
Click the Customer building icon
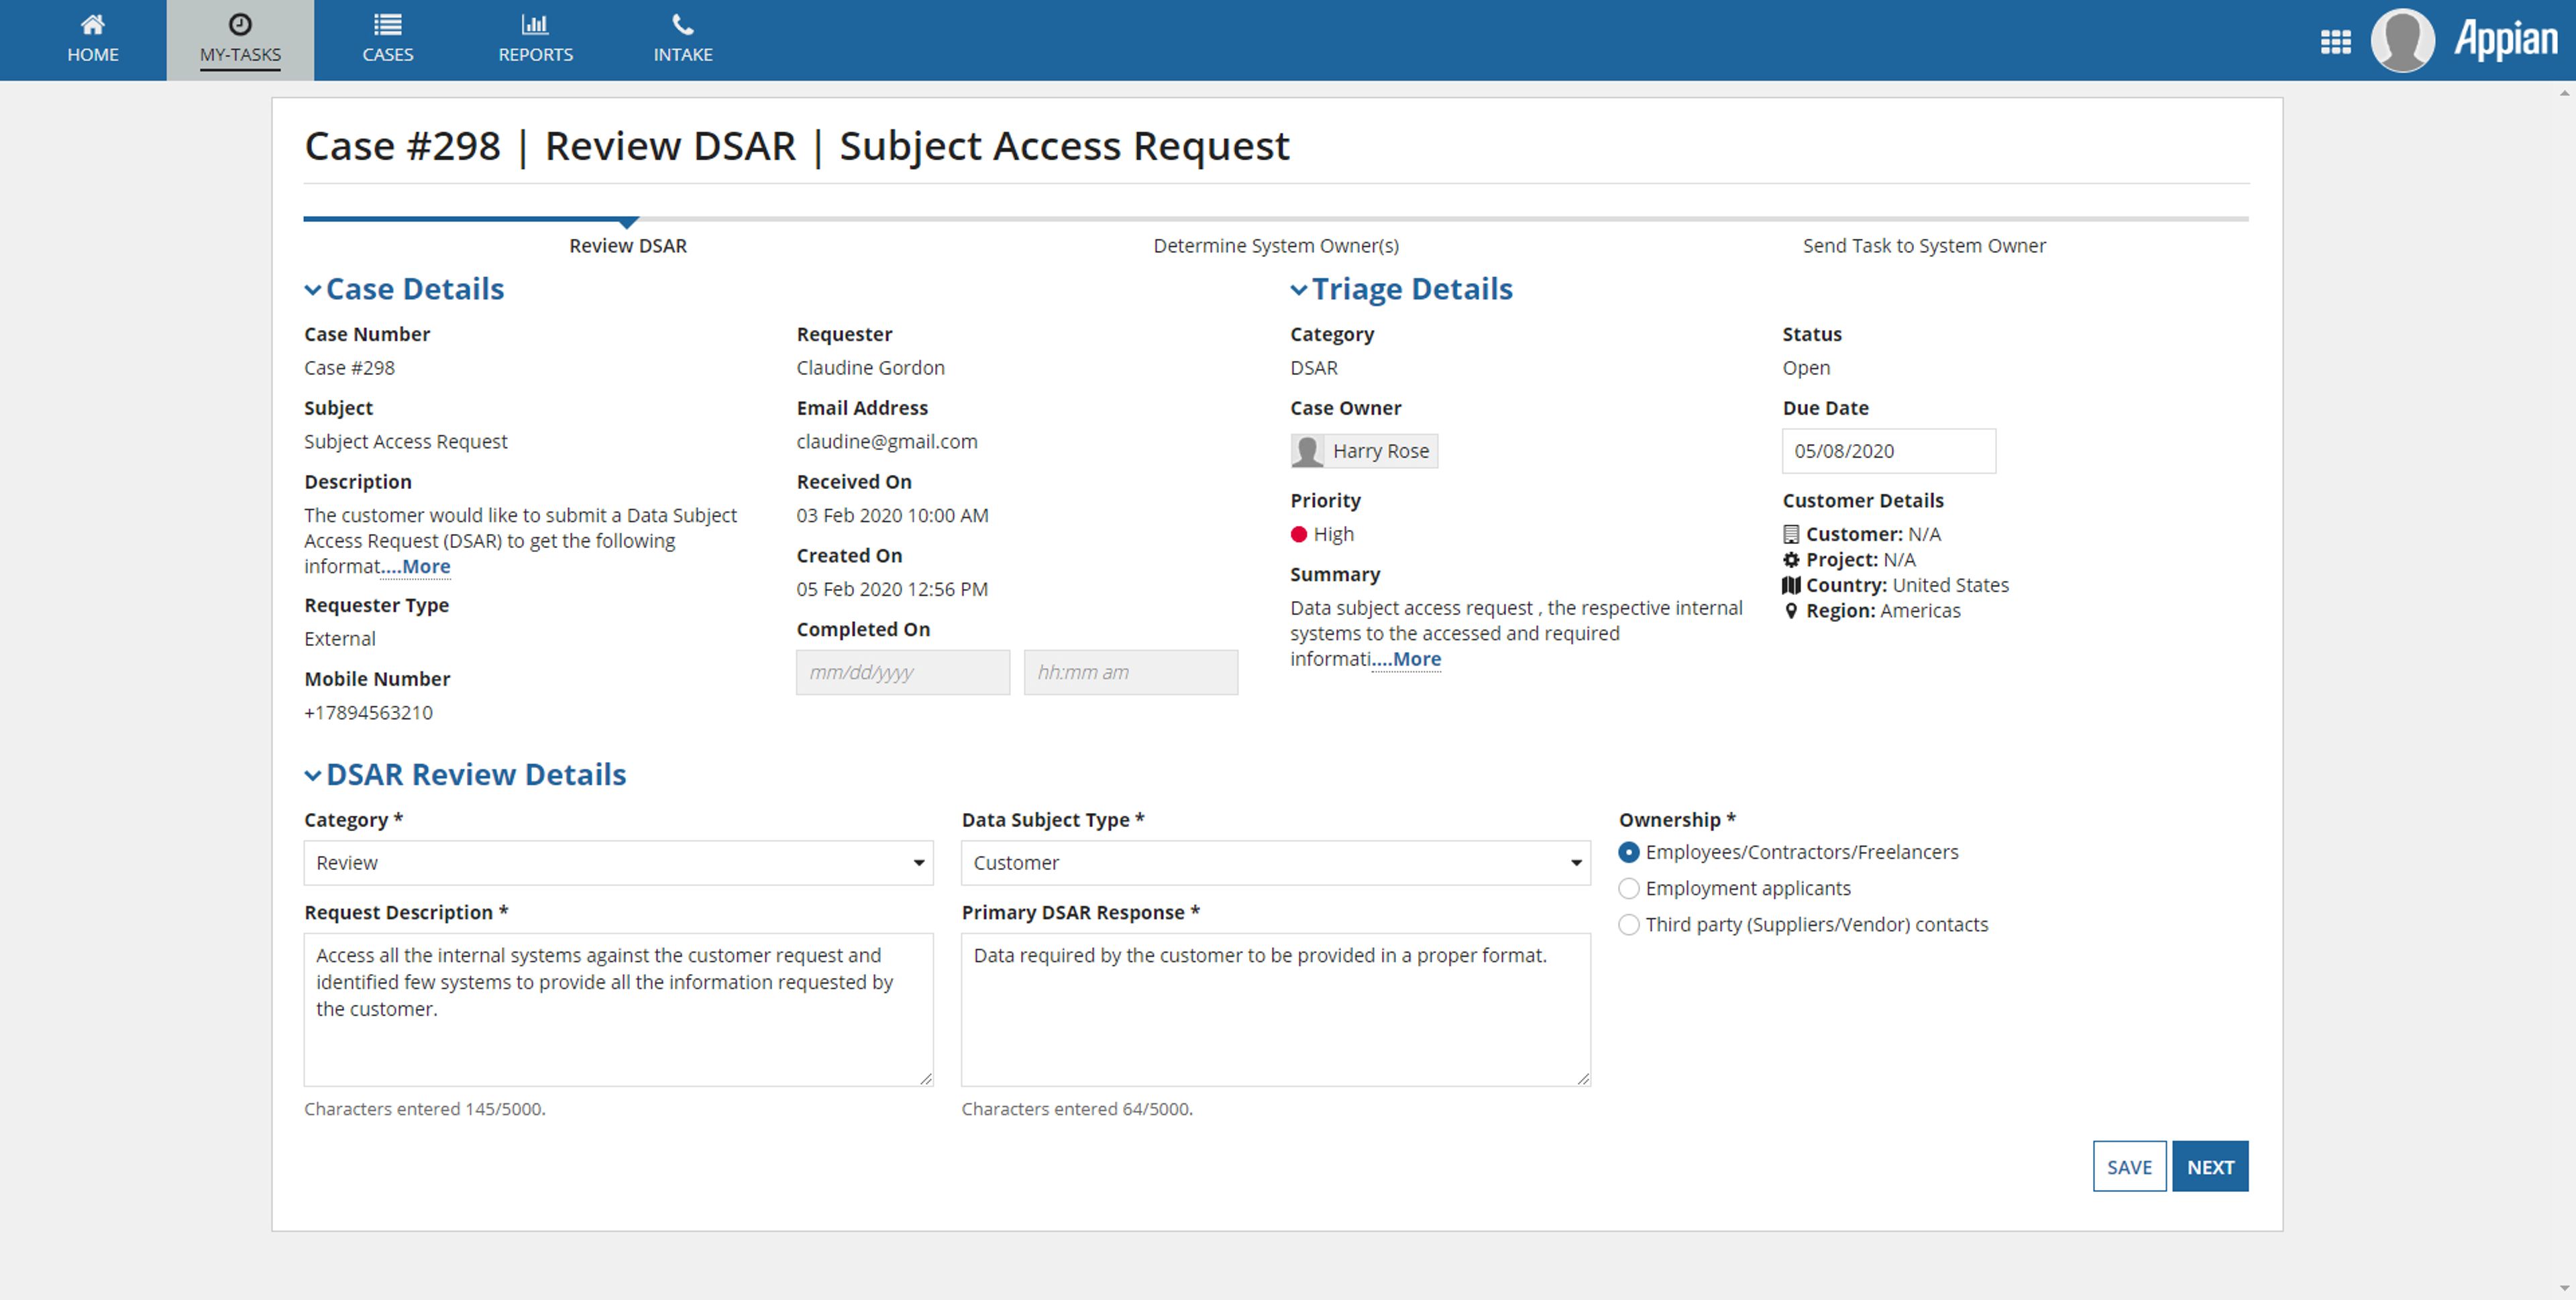[x=1791, y=534]
